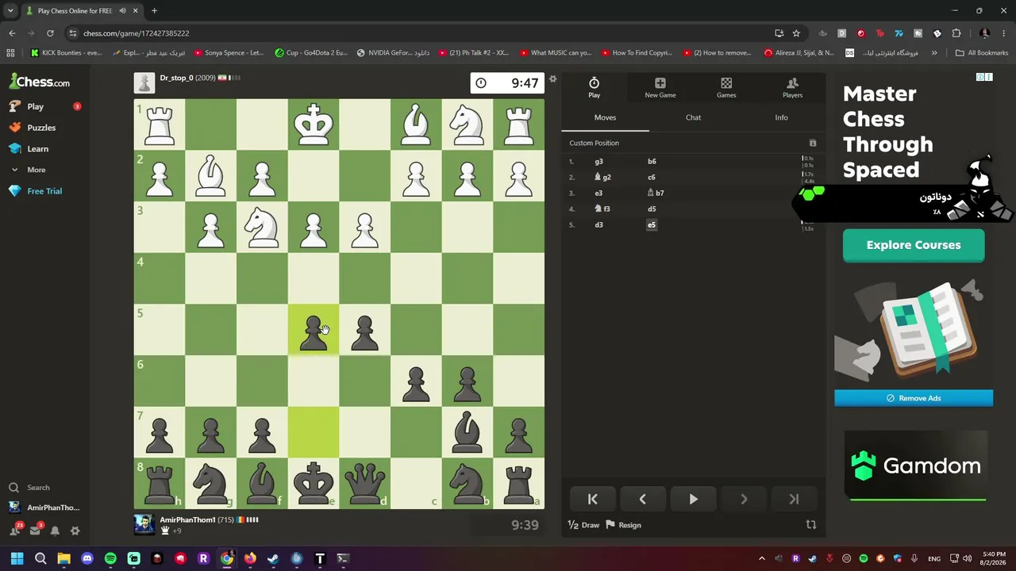Open the Games tab
Viewport: 1016px width, 571px height.
[x=726, y=87]
